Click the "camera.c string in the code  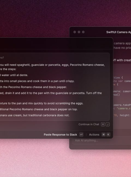[x=124, y=108]
